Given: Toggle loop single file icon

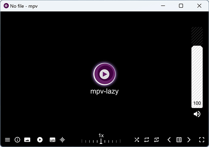Looking at the screenshot, I should (156, 140).
